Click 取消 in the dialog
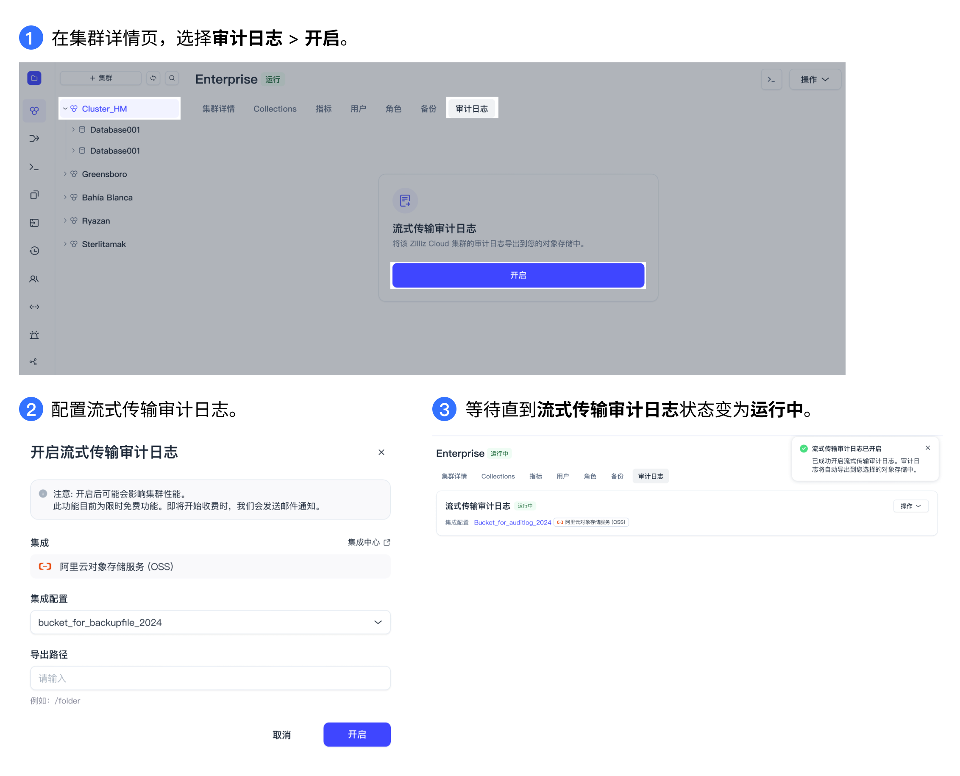Image resolution: width=960 pixels, height=776 pixels. [282, 734]
